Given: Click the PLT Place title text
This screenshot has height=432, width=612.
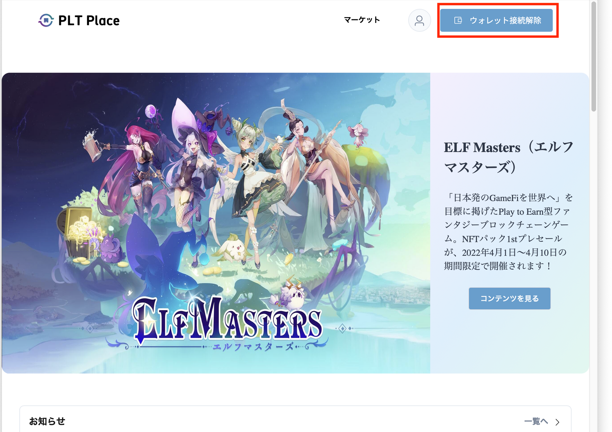Looking at the screenshot, I should [89, 21].
